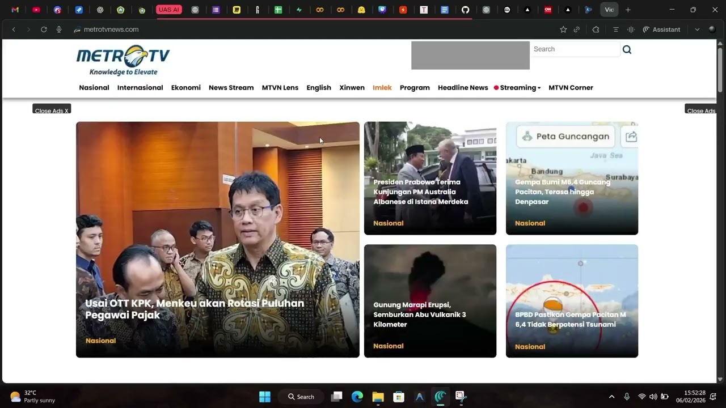Open Gempa Bumi M6,4 Pacitan article
This screenshot has height=408, width=726.
click(x=563, y=192)
